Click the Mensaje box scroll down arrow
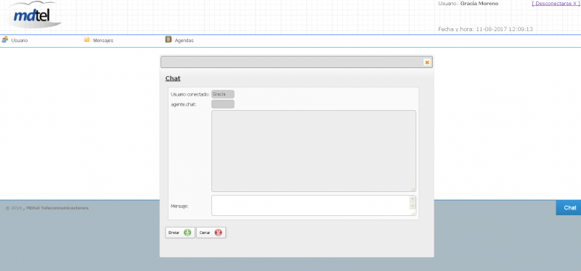Image resolution: width=581 pixels, height=271 pixels. coord(413,206)
